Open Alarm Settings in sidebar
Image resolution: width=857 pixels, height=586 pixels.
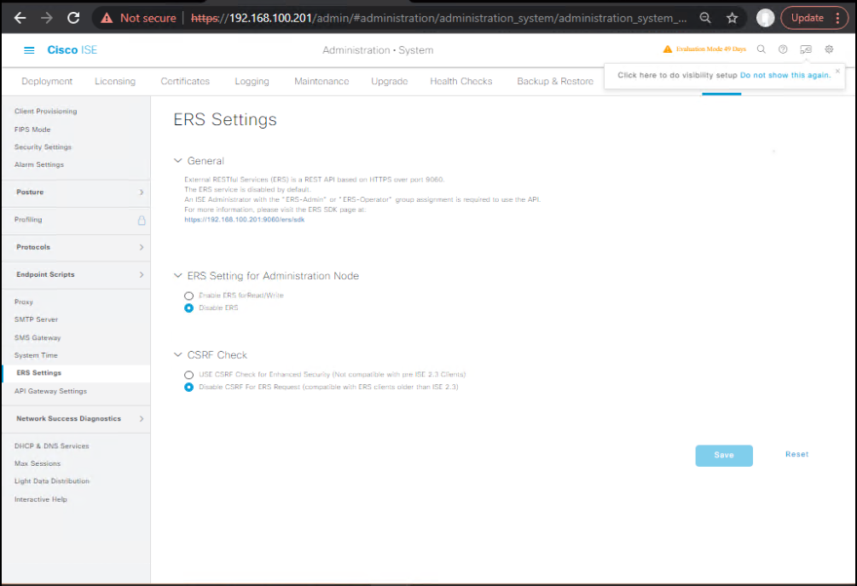(39, 165)
